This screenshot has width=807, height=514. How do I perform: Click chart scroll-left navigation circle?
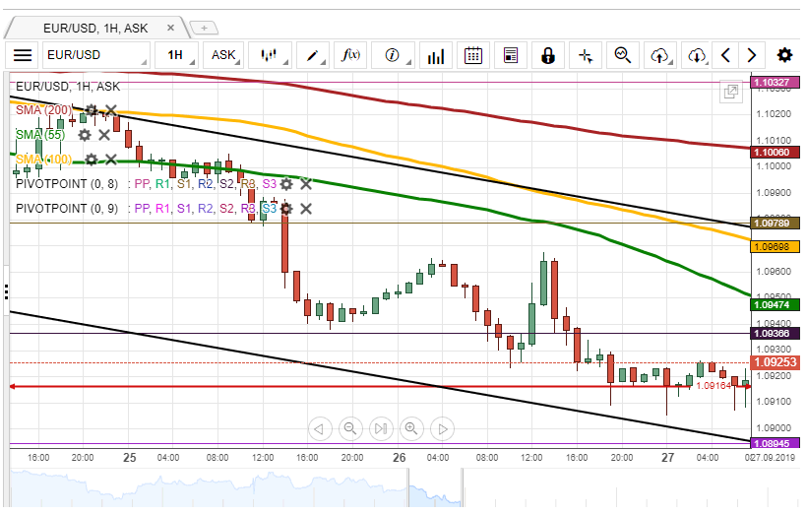click(320, 428)
